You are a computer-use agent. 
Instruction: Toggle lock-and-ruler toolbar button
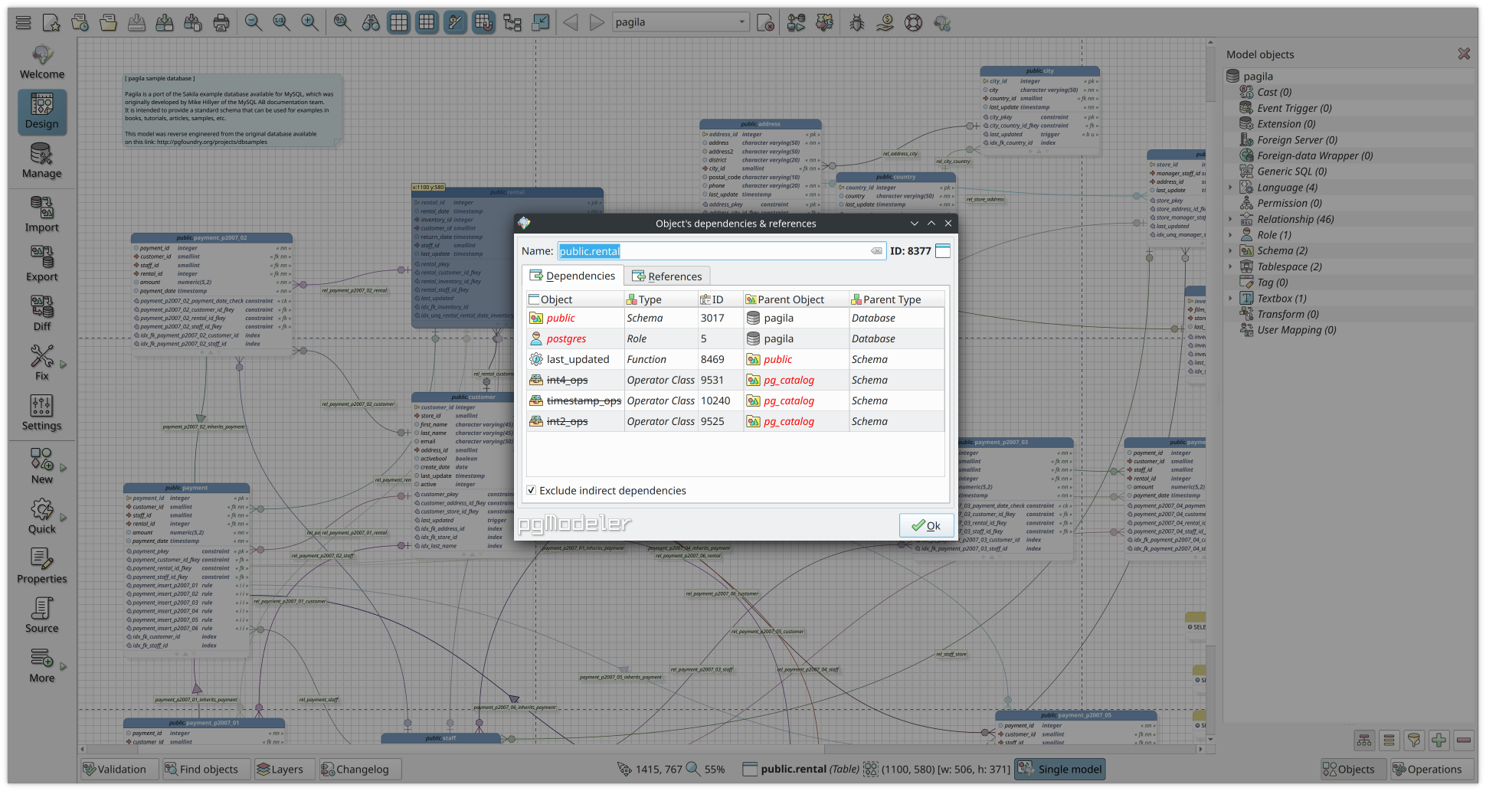click(x=455, y=22)
